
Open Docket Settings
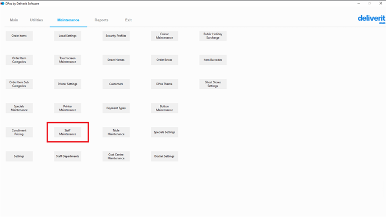coord(164,157)
